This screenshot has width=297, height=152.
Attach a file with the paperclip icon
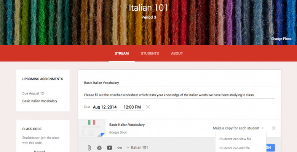(89, 148)
